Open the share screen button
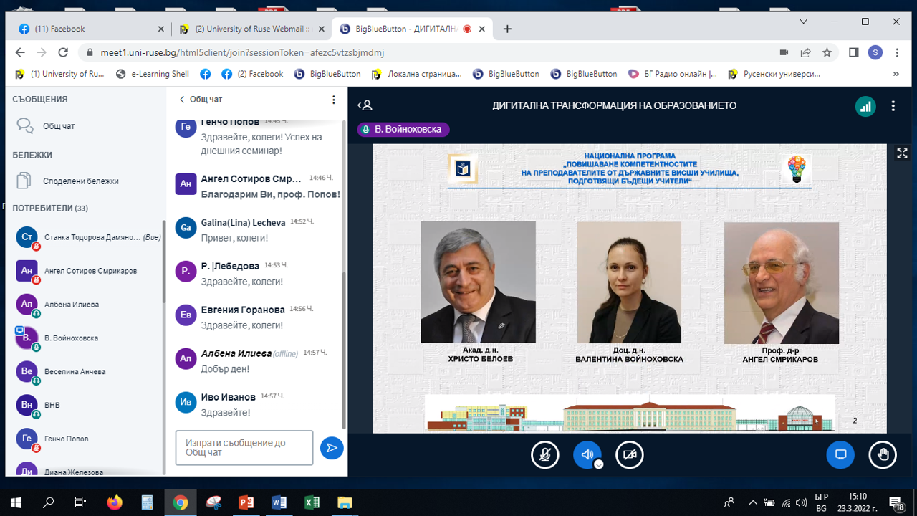917x516 pixels. pos(840,455)
